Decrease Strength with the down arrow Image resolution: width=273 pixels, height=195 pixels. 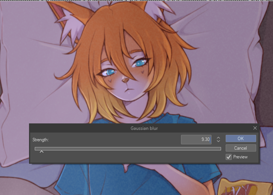(218, 141)
